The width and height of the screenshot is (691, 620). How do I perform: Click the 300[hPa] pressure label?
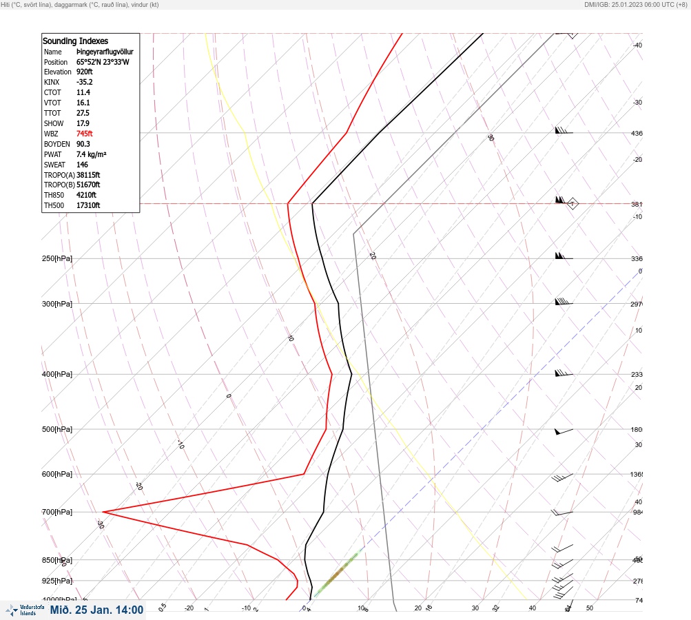click(57, 304)
